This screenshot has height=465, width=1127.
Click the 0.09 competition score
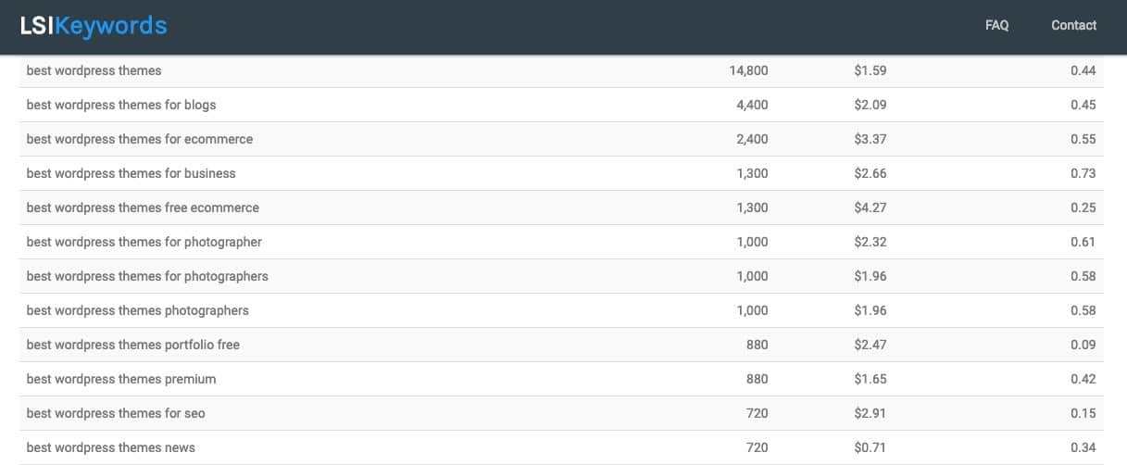click(1083, 345)
